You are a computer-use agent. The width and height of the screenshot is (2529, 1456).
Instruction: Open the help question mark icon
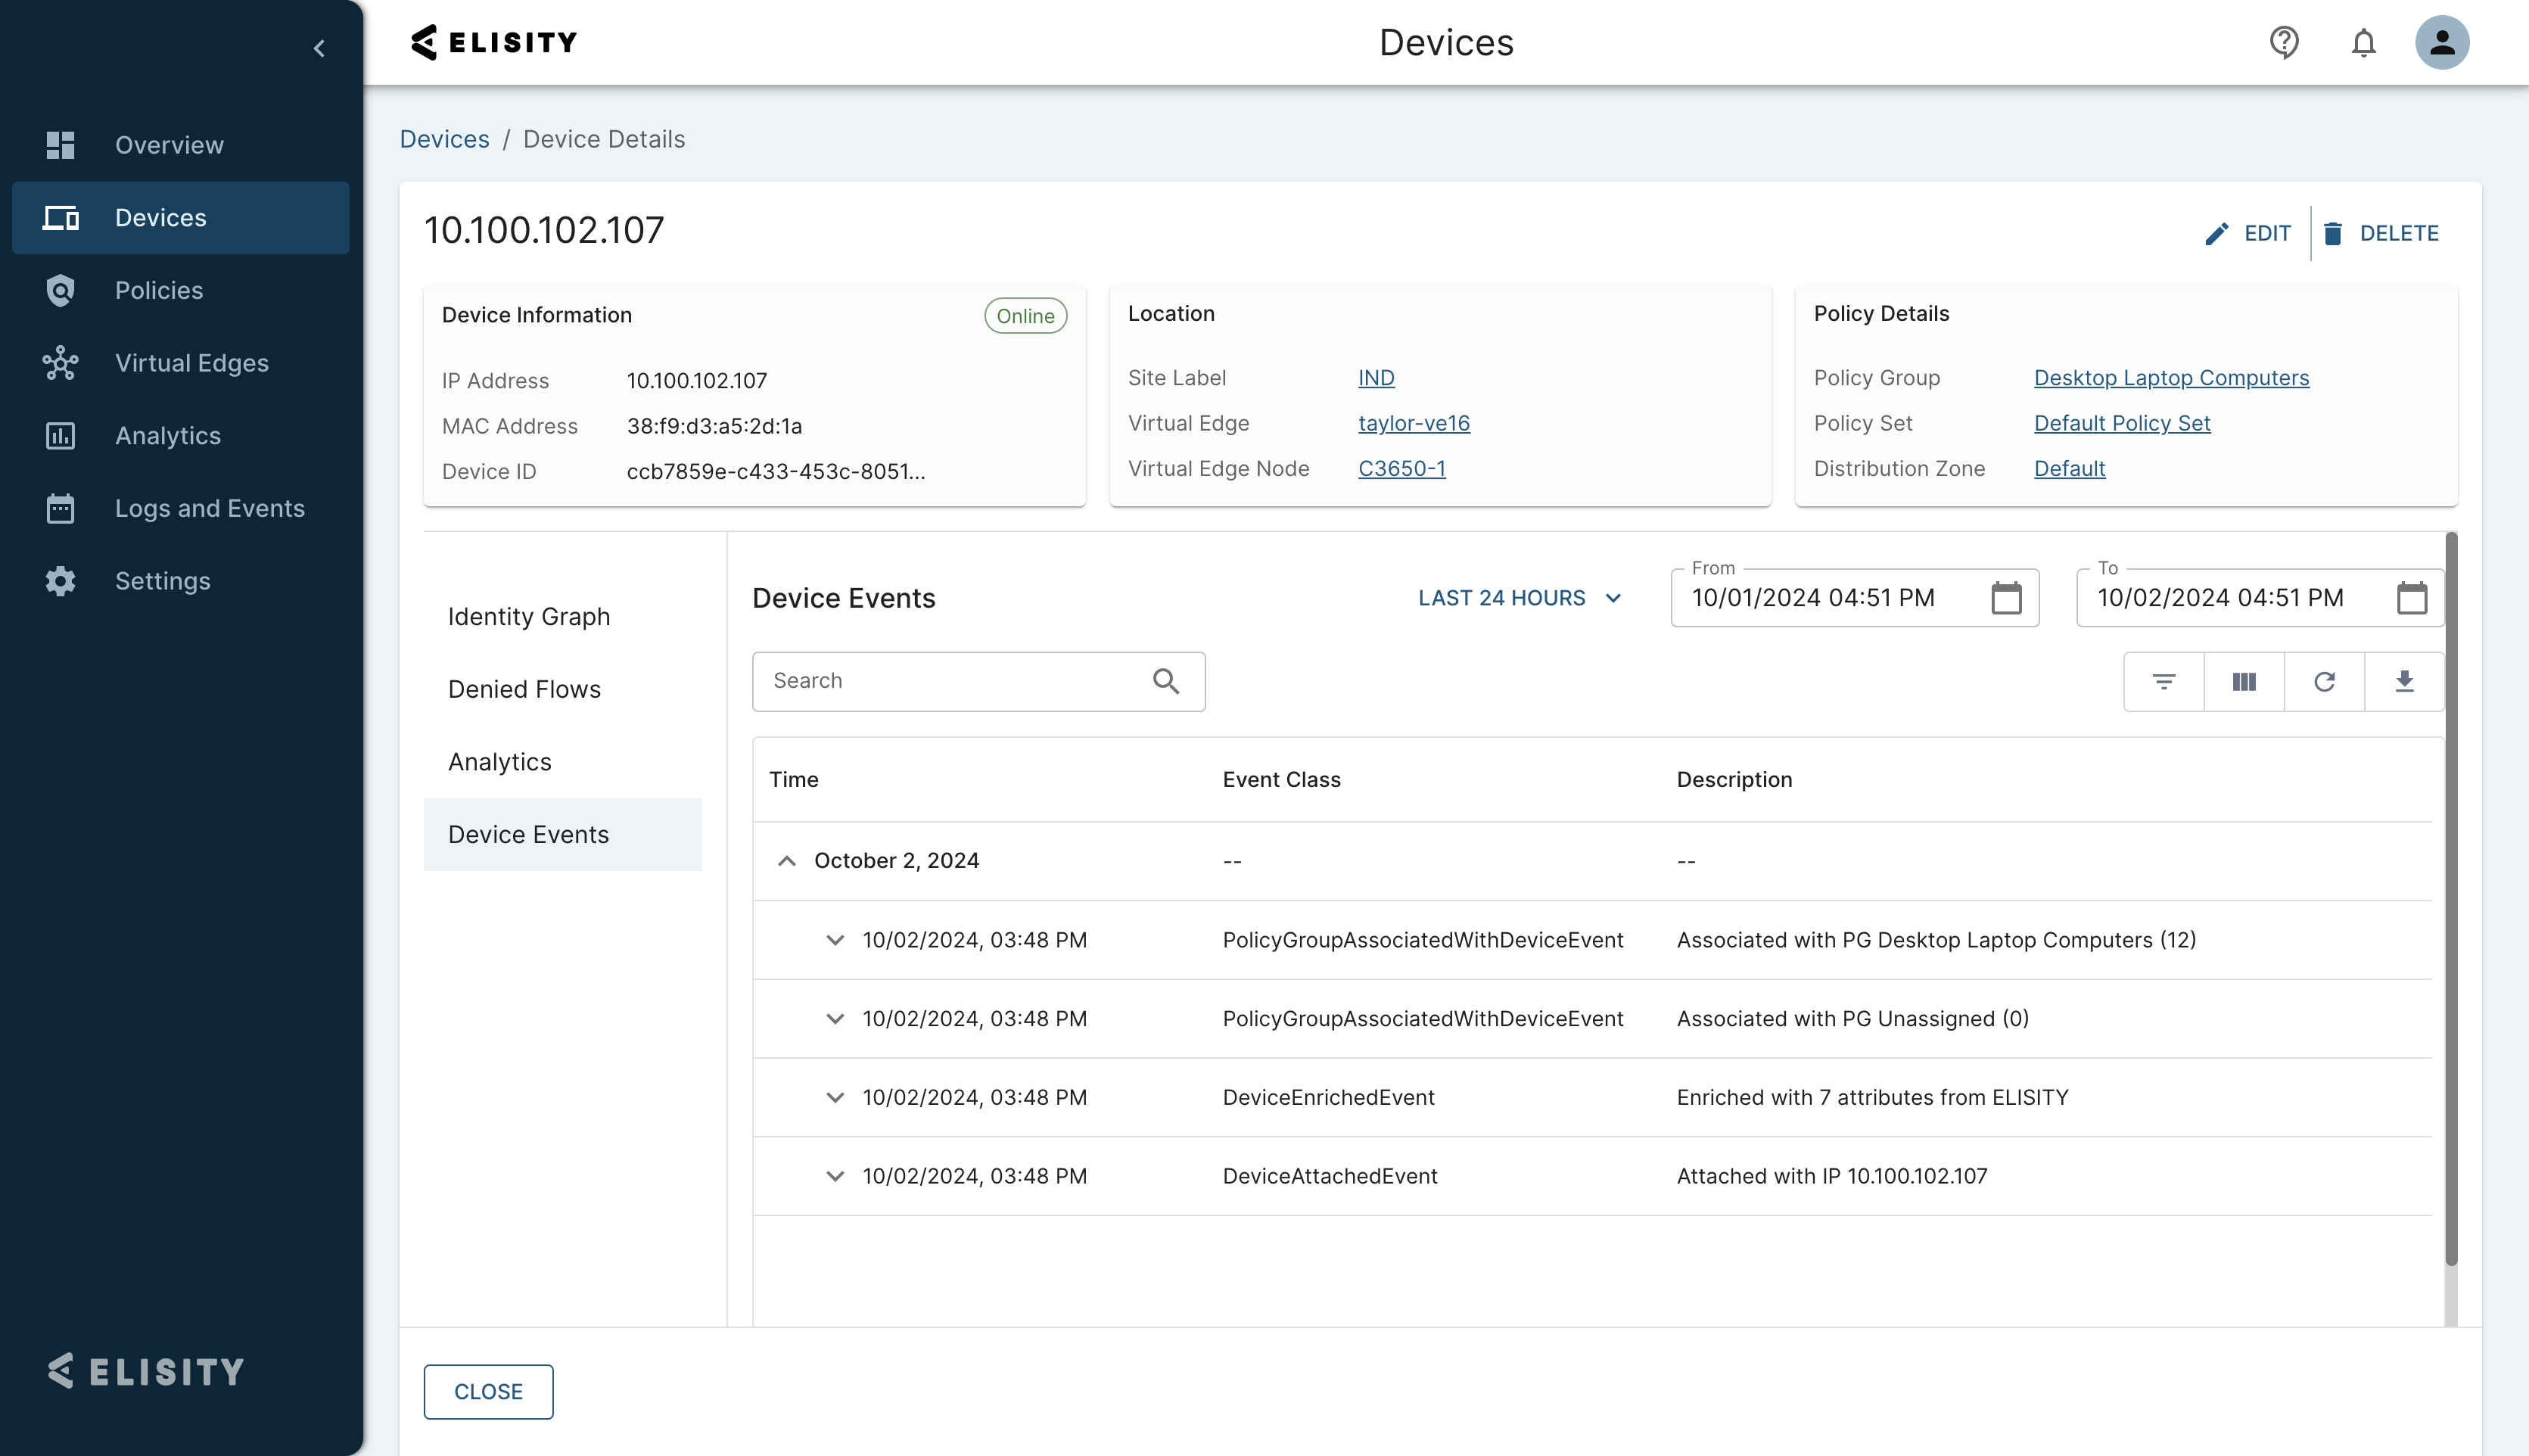pos(2284,43)
